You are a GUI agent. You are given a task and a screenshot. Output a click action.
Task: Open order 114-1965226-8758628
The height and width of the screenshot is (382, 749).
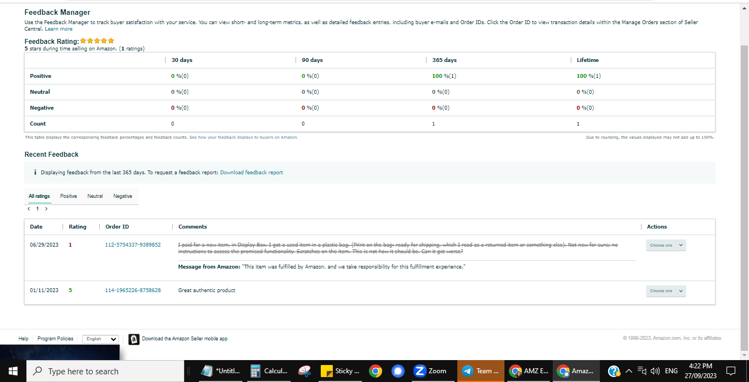pyautogui.click(x=133, y=290)
